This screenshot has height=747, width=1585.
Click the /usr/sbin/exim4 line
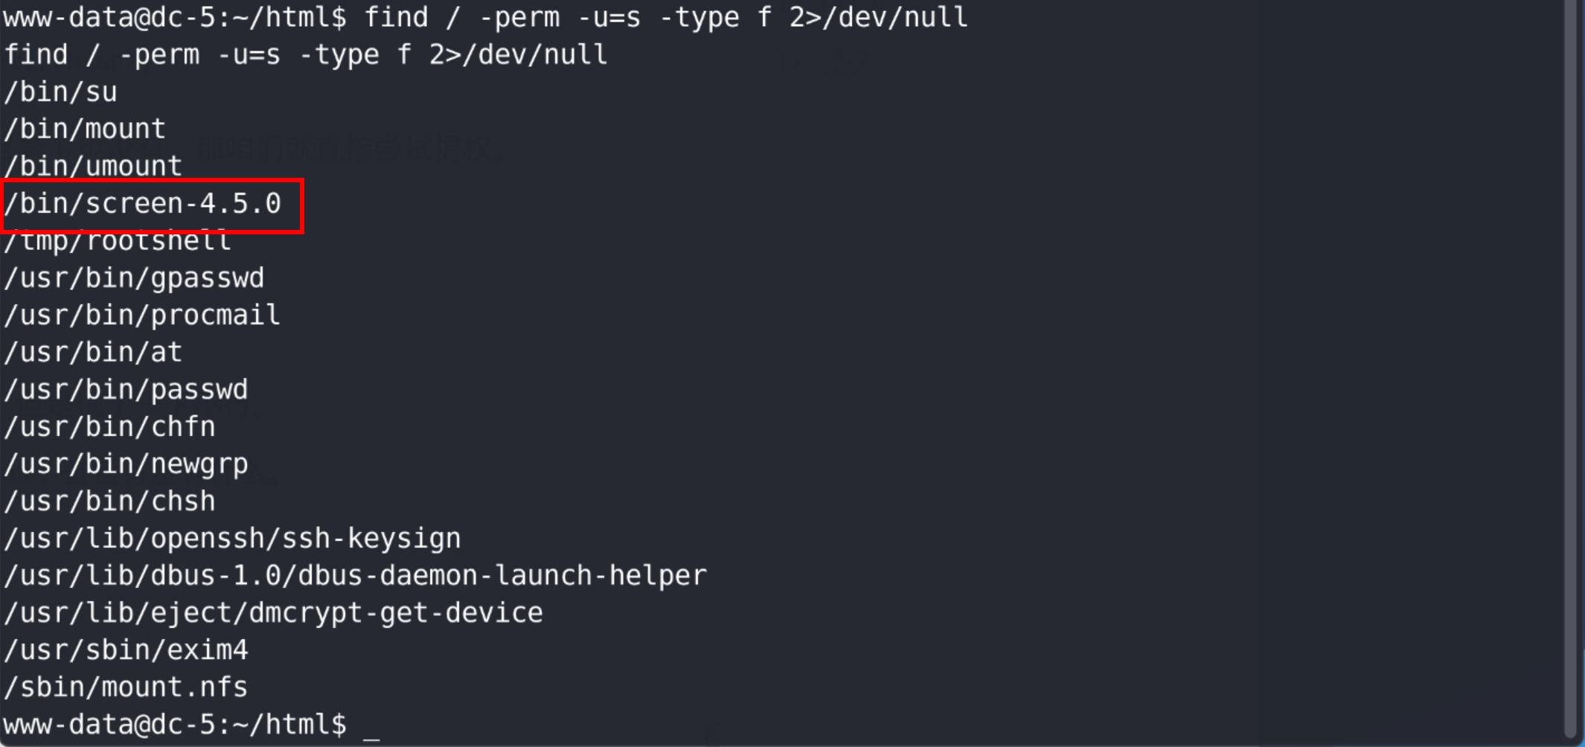tap(127, 650)
